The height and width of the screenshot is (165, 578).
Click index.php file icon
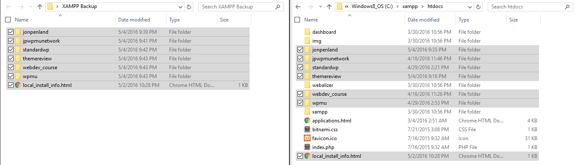coord(307,147)
